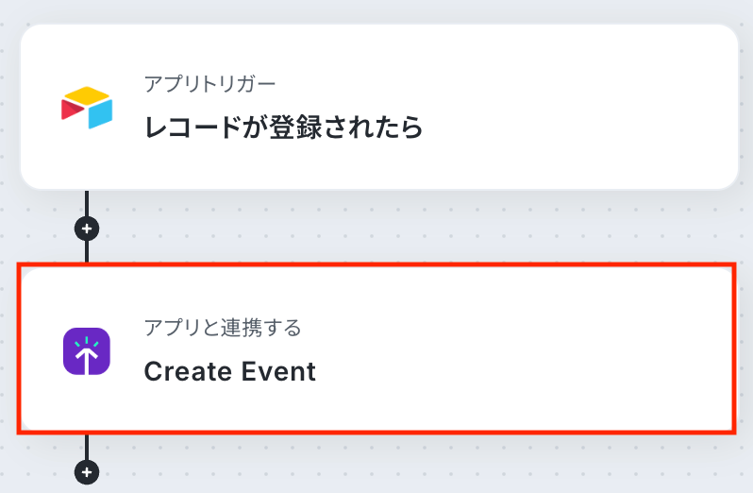Screen dimensions: 753x493
Task: Click the dotted canvas background beside the plus button
Action: (283, 229)
